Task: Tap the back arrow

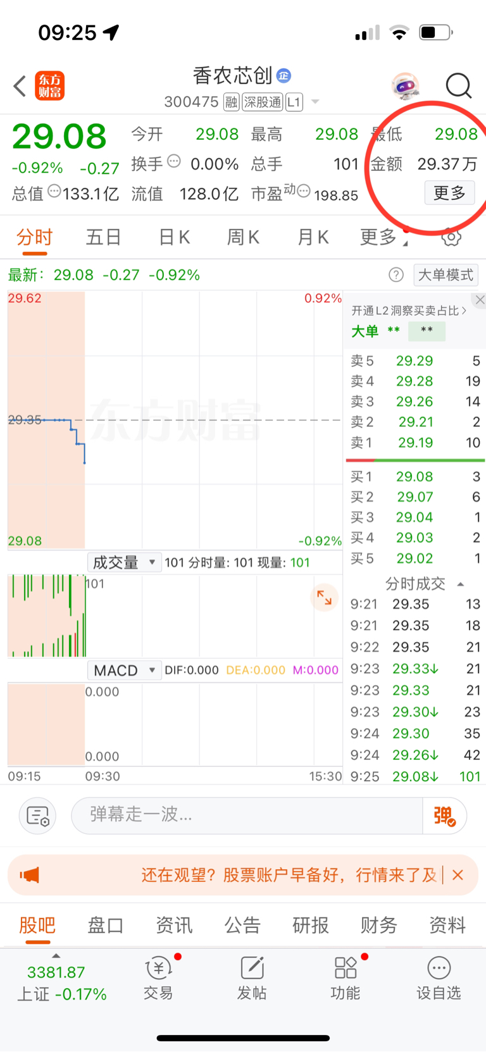Action: [x=20, y=86]
